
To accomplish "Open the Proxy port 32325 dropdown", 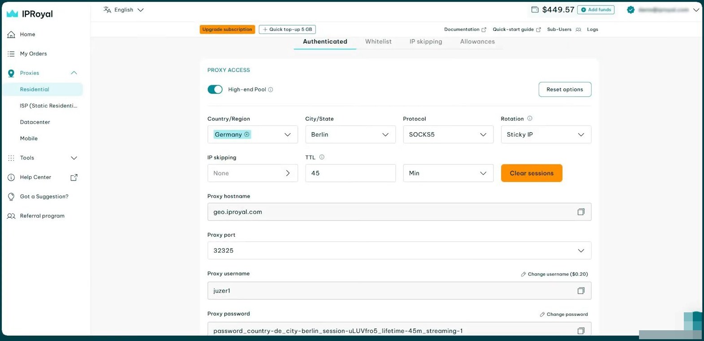I will 399,250.
